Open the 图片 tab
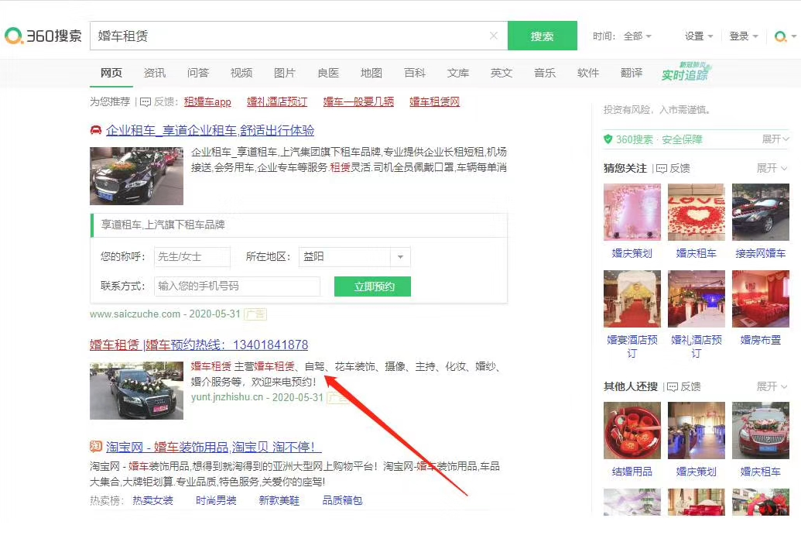This screenshot has width=801, height=542. (285, 73)
